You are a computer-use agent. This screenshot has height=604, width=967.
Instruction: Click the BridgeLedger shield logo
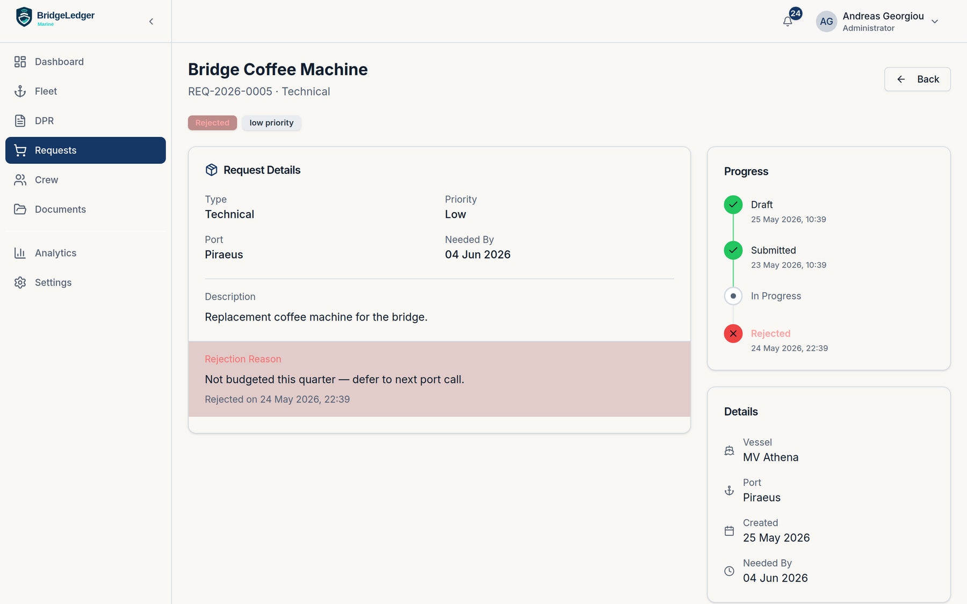point(24,17)
